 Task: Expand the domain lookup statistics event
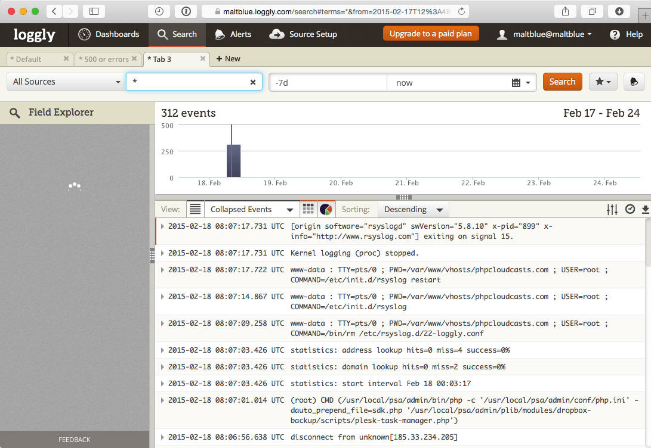click(162, 367)
